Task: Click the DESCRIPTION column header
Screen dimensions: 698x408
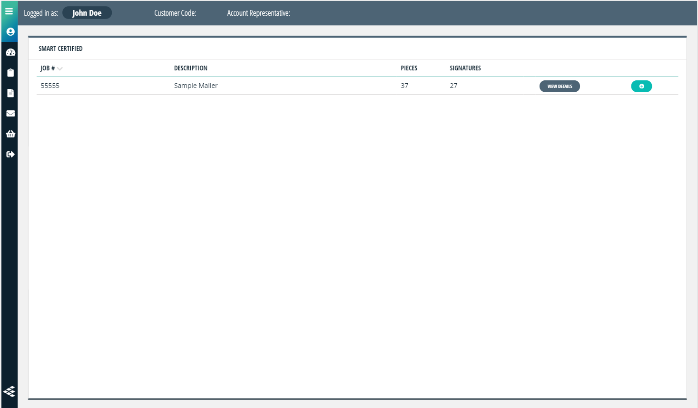Action: 191,68
